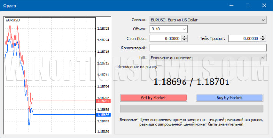This screenshot has height=138, width=273.
Task: Click the Тейк Профит value field
Action: coord(244,38)
